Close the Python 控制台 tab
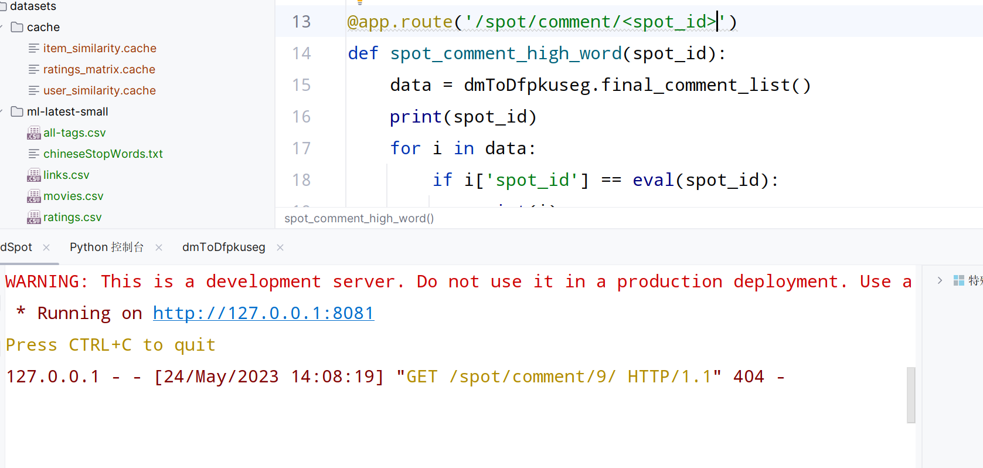The image size is (983, 468). pyautogui.click(x=159, y=247)
